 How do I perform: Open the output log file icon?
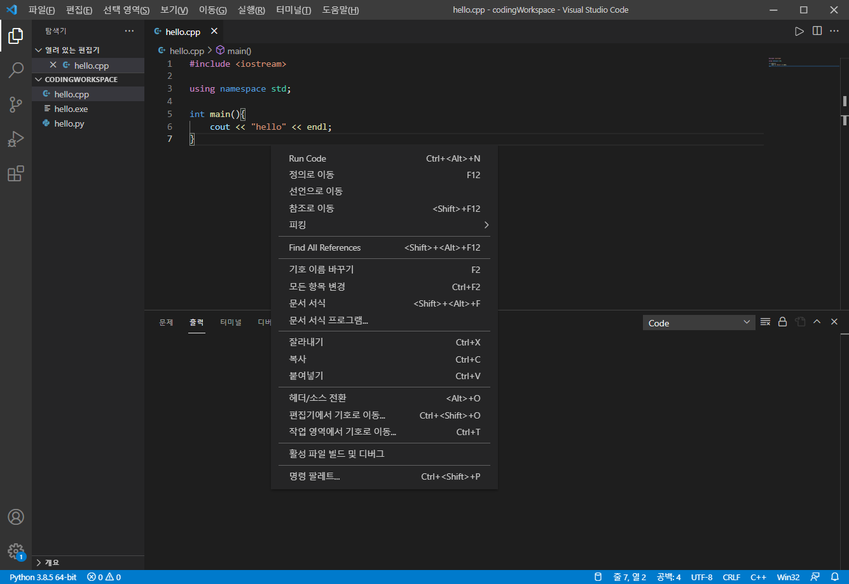coord(800,322)
